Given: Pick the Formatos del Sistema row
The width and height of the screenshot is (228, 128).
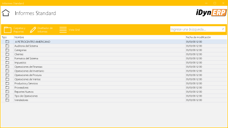Looking at the screenshot, I should pos(114,58).
